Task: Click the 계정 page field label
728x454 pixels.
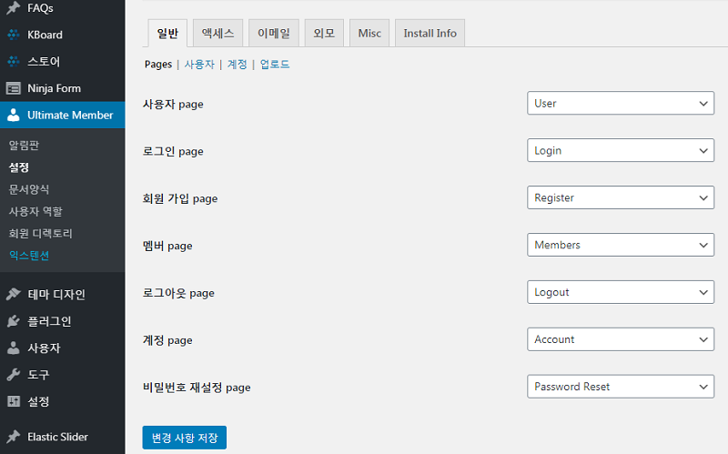Action: point(167,340)
